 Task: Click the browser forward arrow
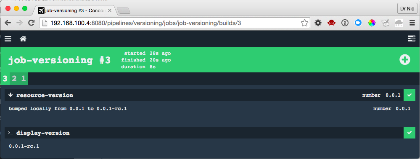pos(20,23)
